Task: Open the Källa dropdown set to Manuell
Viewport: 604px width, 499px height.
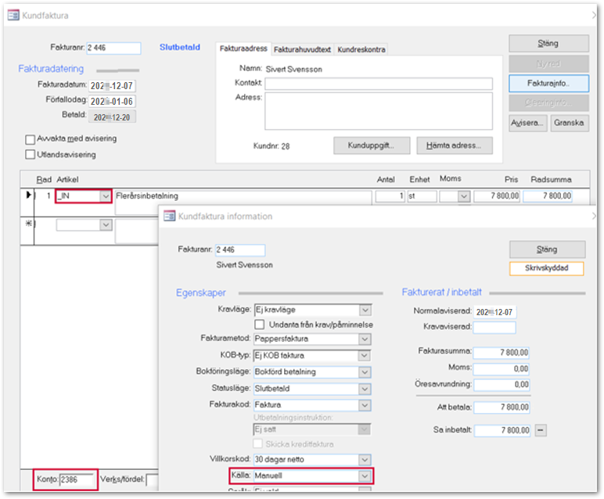Action: [364, 475]
